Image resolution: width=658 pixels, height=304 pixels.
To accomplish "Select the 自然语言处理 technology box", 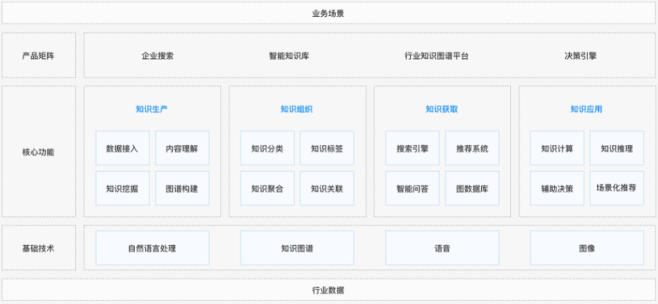I will click(153, 248).
